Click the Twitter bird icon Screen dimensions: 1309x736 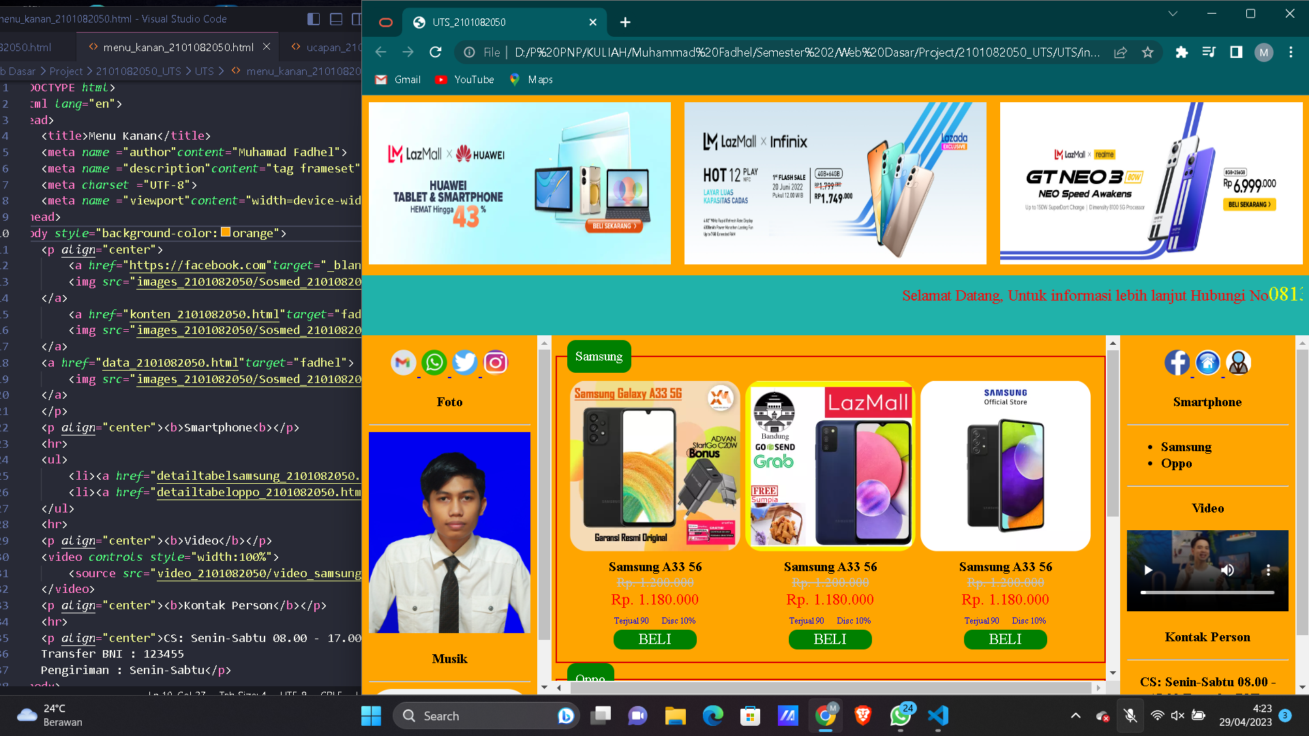tap(465, 363)
